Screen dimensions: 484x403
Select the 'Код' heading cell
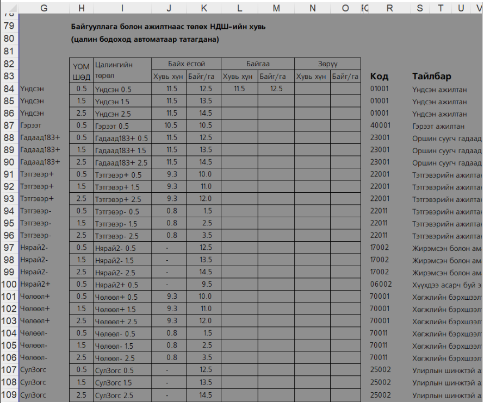(379, 76)
